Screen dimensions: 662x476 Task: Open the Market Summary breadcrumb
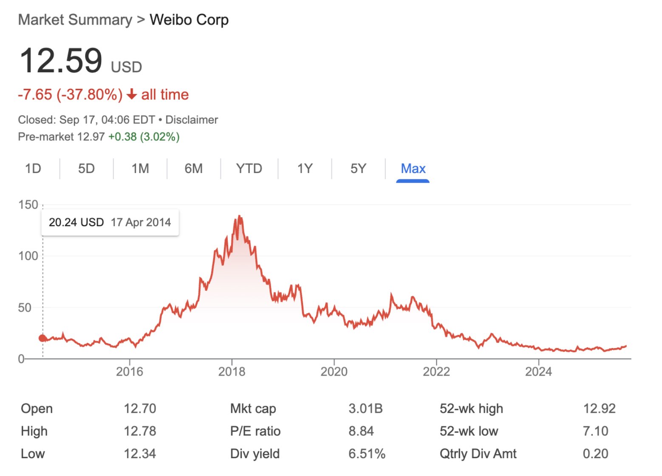click(x=75, y=20)
